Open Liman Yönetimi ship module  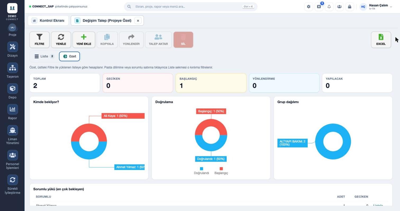point(12,135)
